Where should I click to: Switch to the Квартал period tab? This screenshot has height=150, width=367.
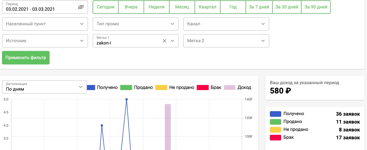pyautogui.click(x=207, y=7)
